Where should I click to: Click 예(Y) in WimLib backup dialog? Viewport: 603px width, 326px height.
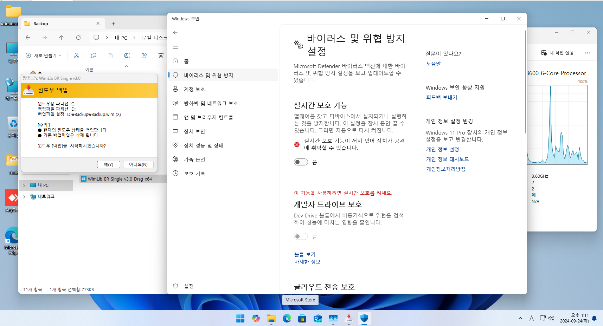point(109,164)
